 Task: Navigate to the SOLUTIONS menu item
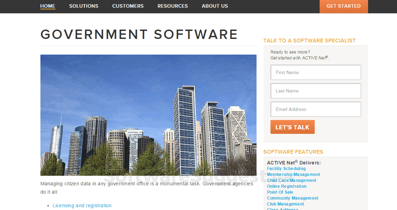click(x=84, y=6)
